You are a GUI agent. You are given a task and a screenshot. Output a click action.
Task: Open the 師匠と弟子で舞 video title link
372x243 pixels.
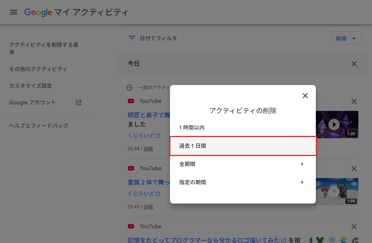149,115
